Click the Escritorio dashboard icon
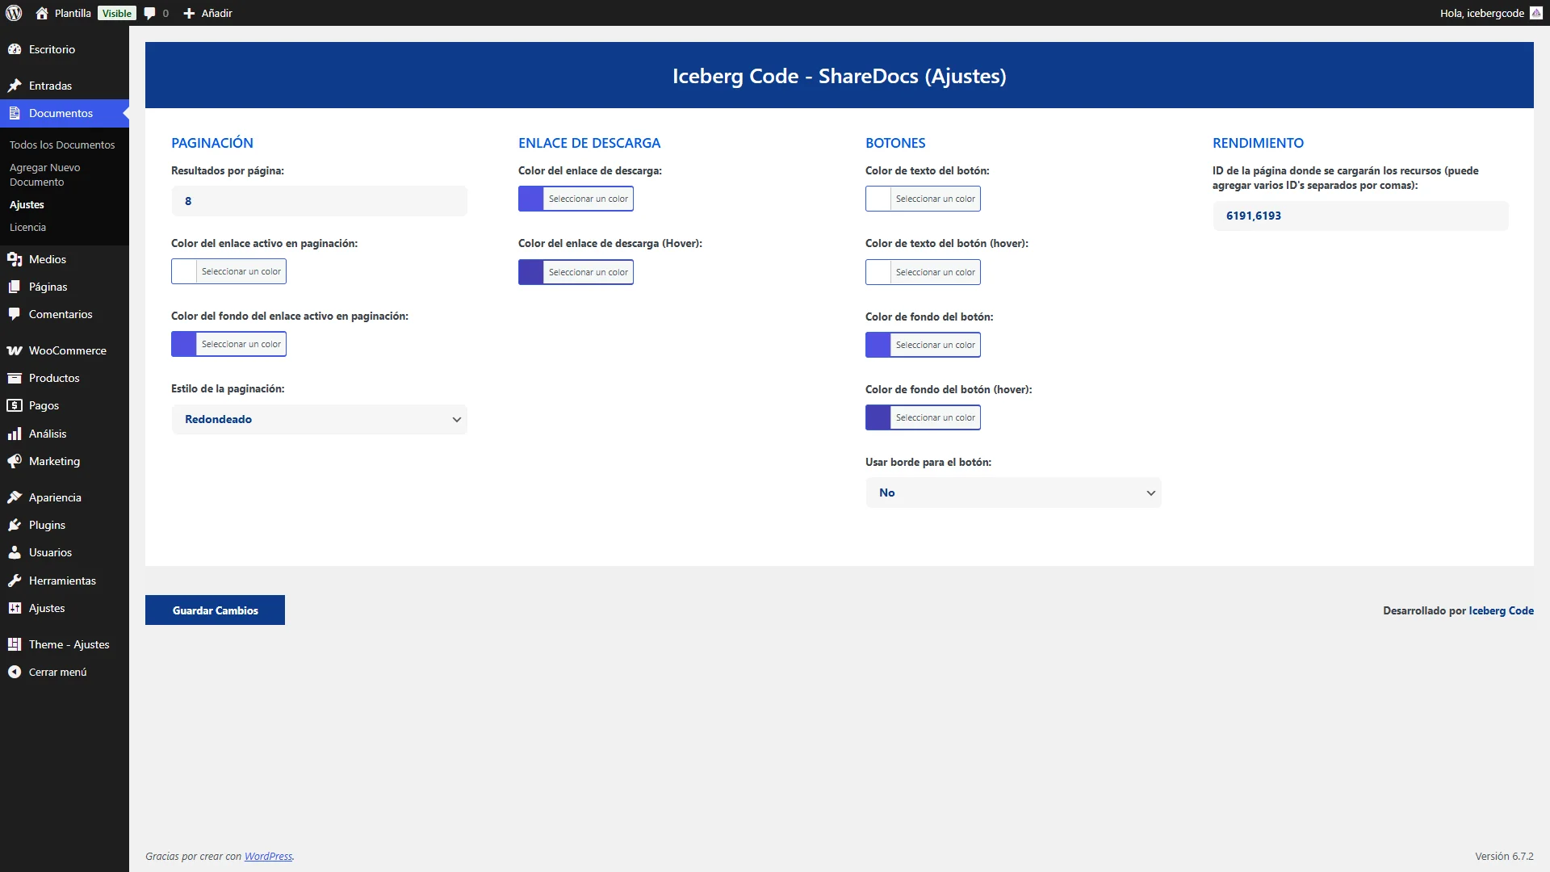The height and width of the screenshot is (872, 1550). (x=15, y=49)
